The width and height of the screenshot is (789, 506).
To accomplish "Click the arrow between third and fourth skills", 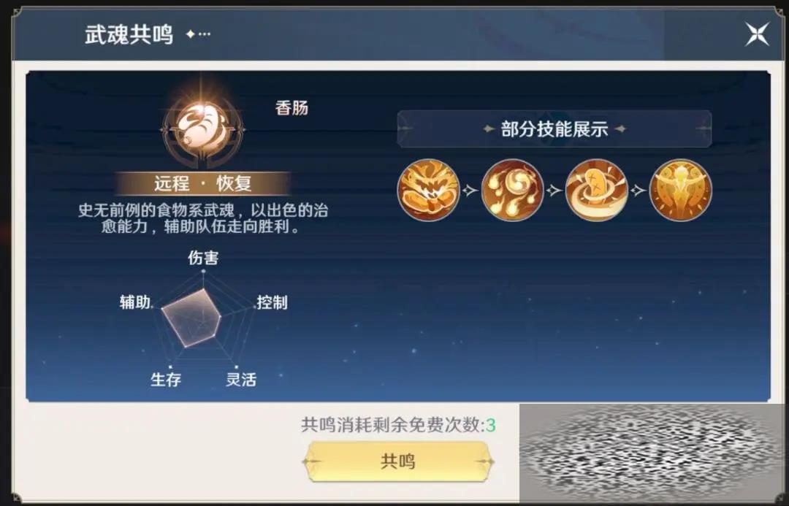I will pos(638,190).
